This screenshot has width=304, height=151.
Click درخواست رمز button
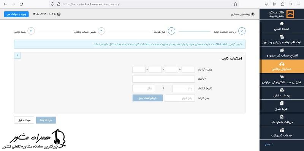click(148, 98)
